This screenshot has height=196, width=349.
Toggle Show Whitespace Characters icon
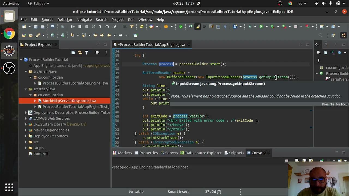225,26
